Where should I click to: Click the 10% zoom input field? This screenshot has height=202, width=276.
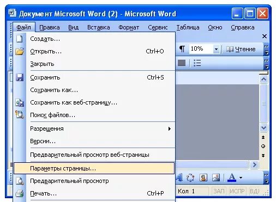point(201,49)
